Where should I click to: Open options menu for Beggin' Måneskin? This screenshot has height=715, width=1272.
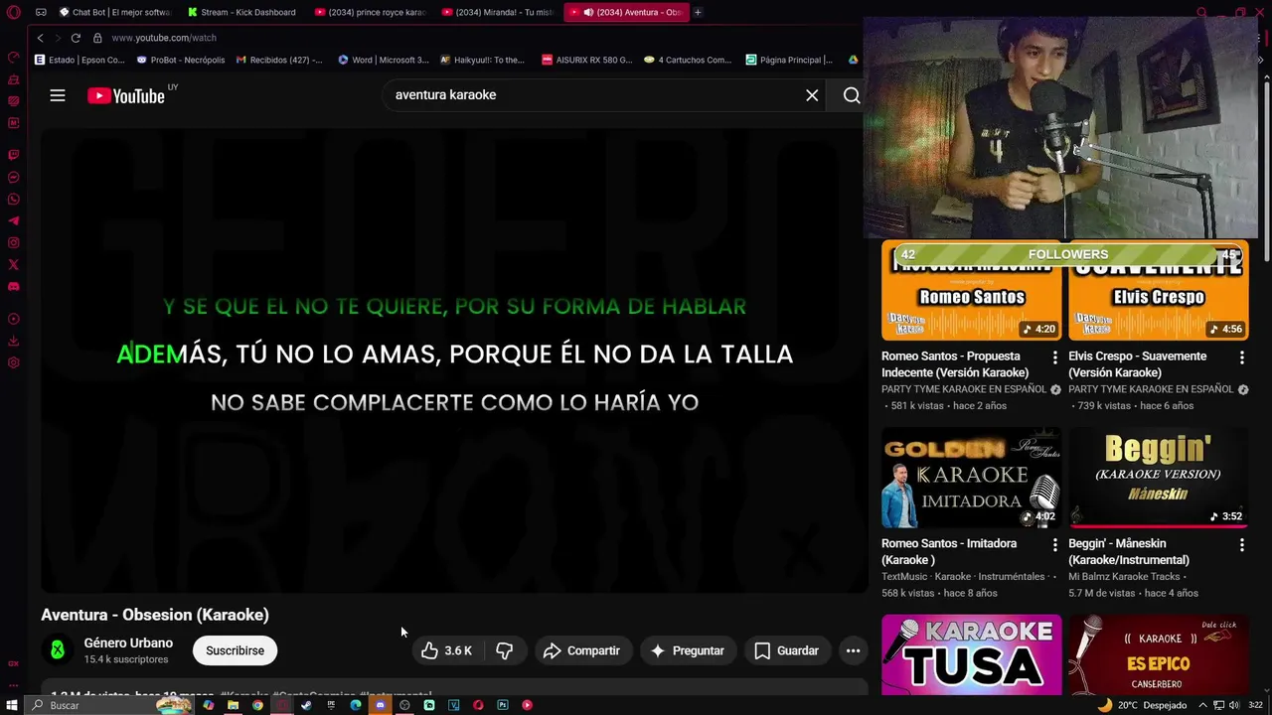click(1241, 544)
